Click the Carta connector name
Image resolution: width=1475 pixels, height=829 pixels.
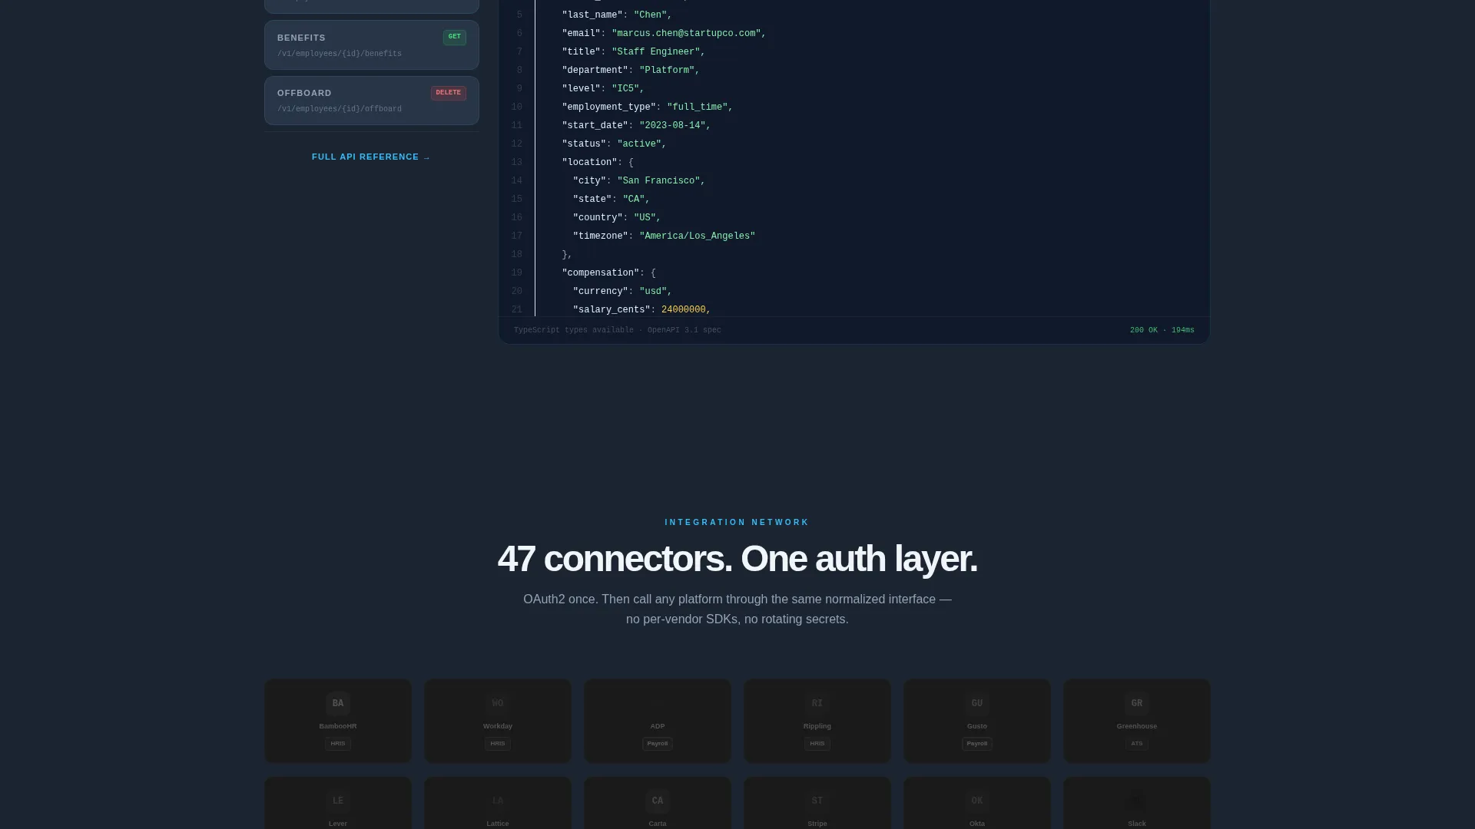tap(658, 824)
